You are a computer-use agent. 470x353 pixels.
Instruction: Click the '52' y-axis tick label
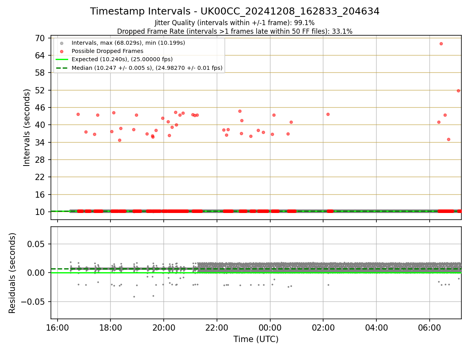point(40,90)
